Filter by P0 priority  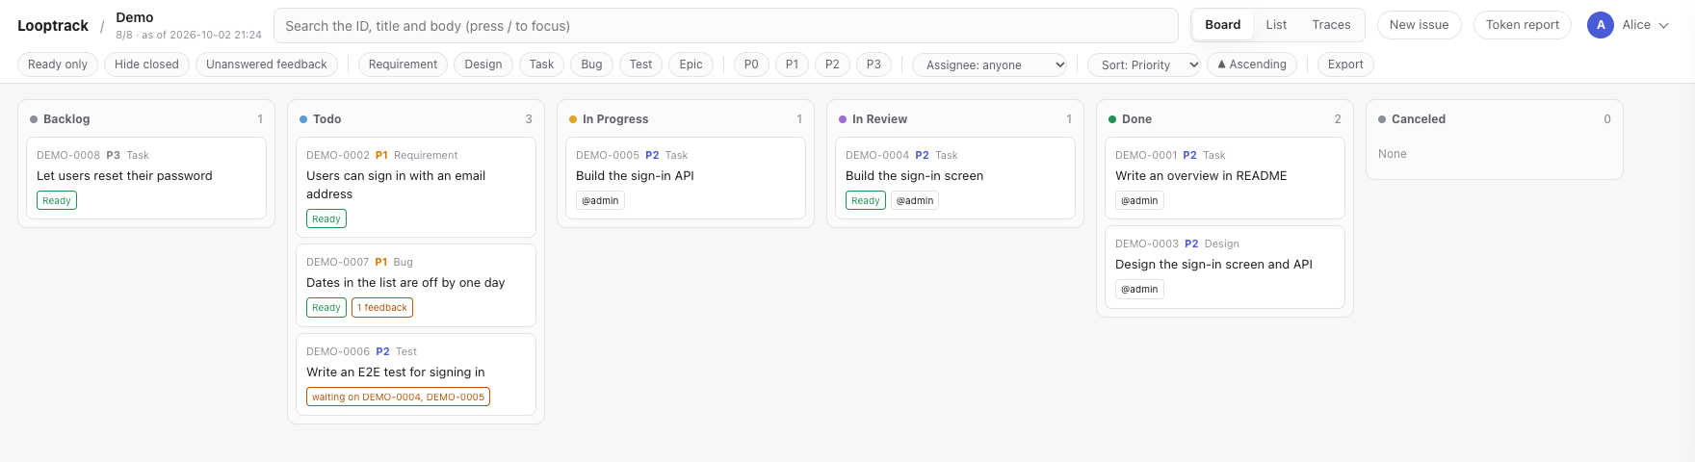[751, 64]
